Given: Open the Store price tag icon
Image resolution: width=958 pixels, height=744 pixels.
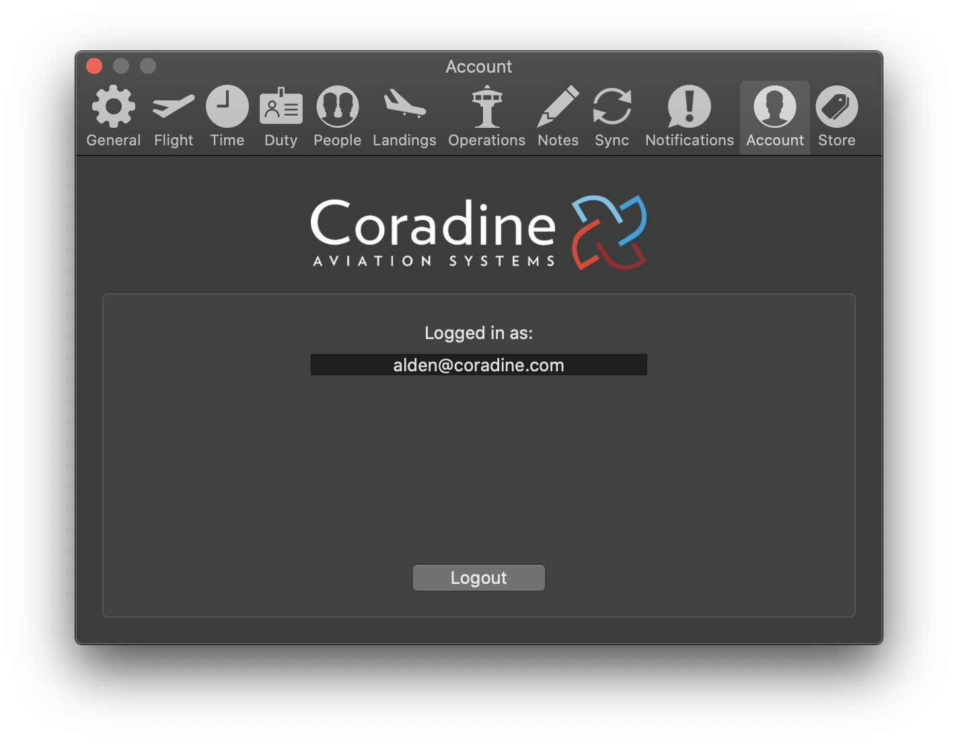Looking at the screenshot, I should tap(837, 106).
